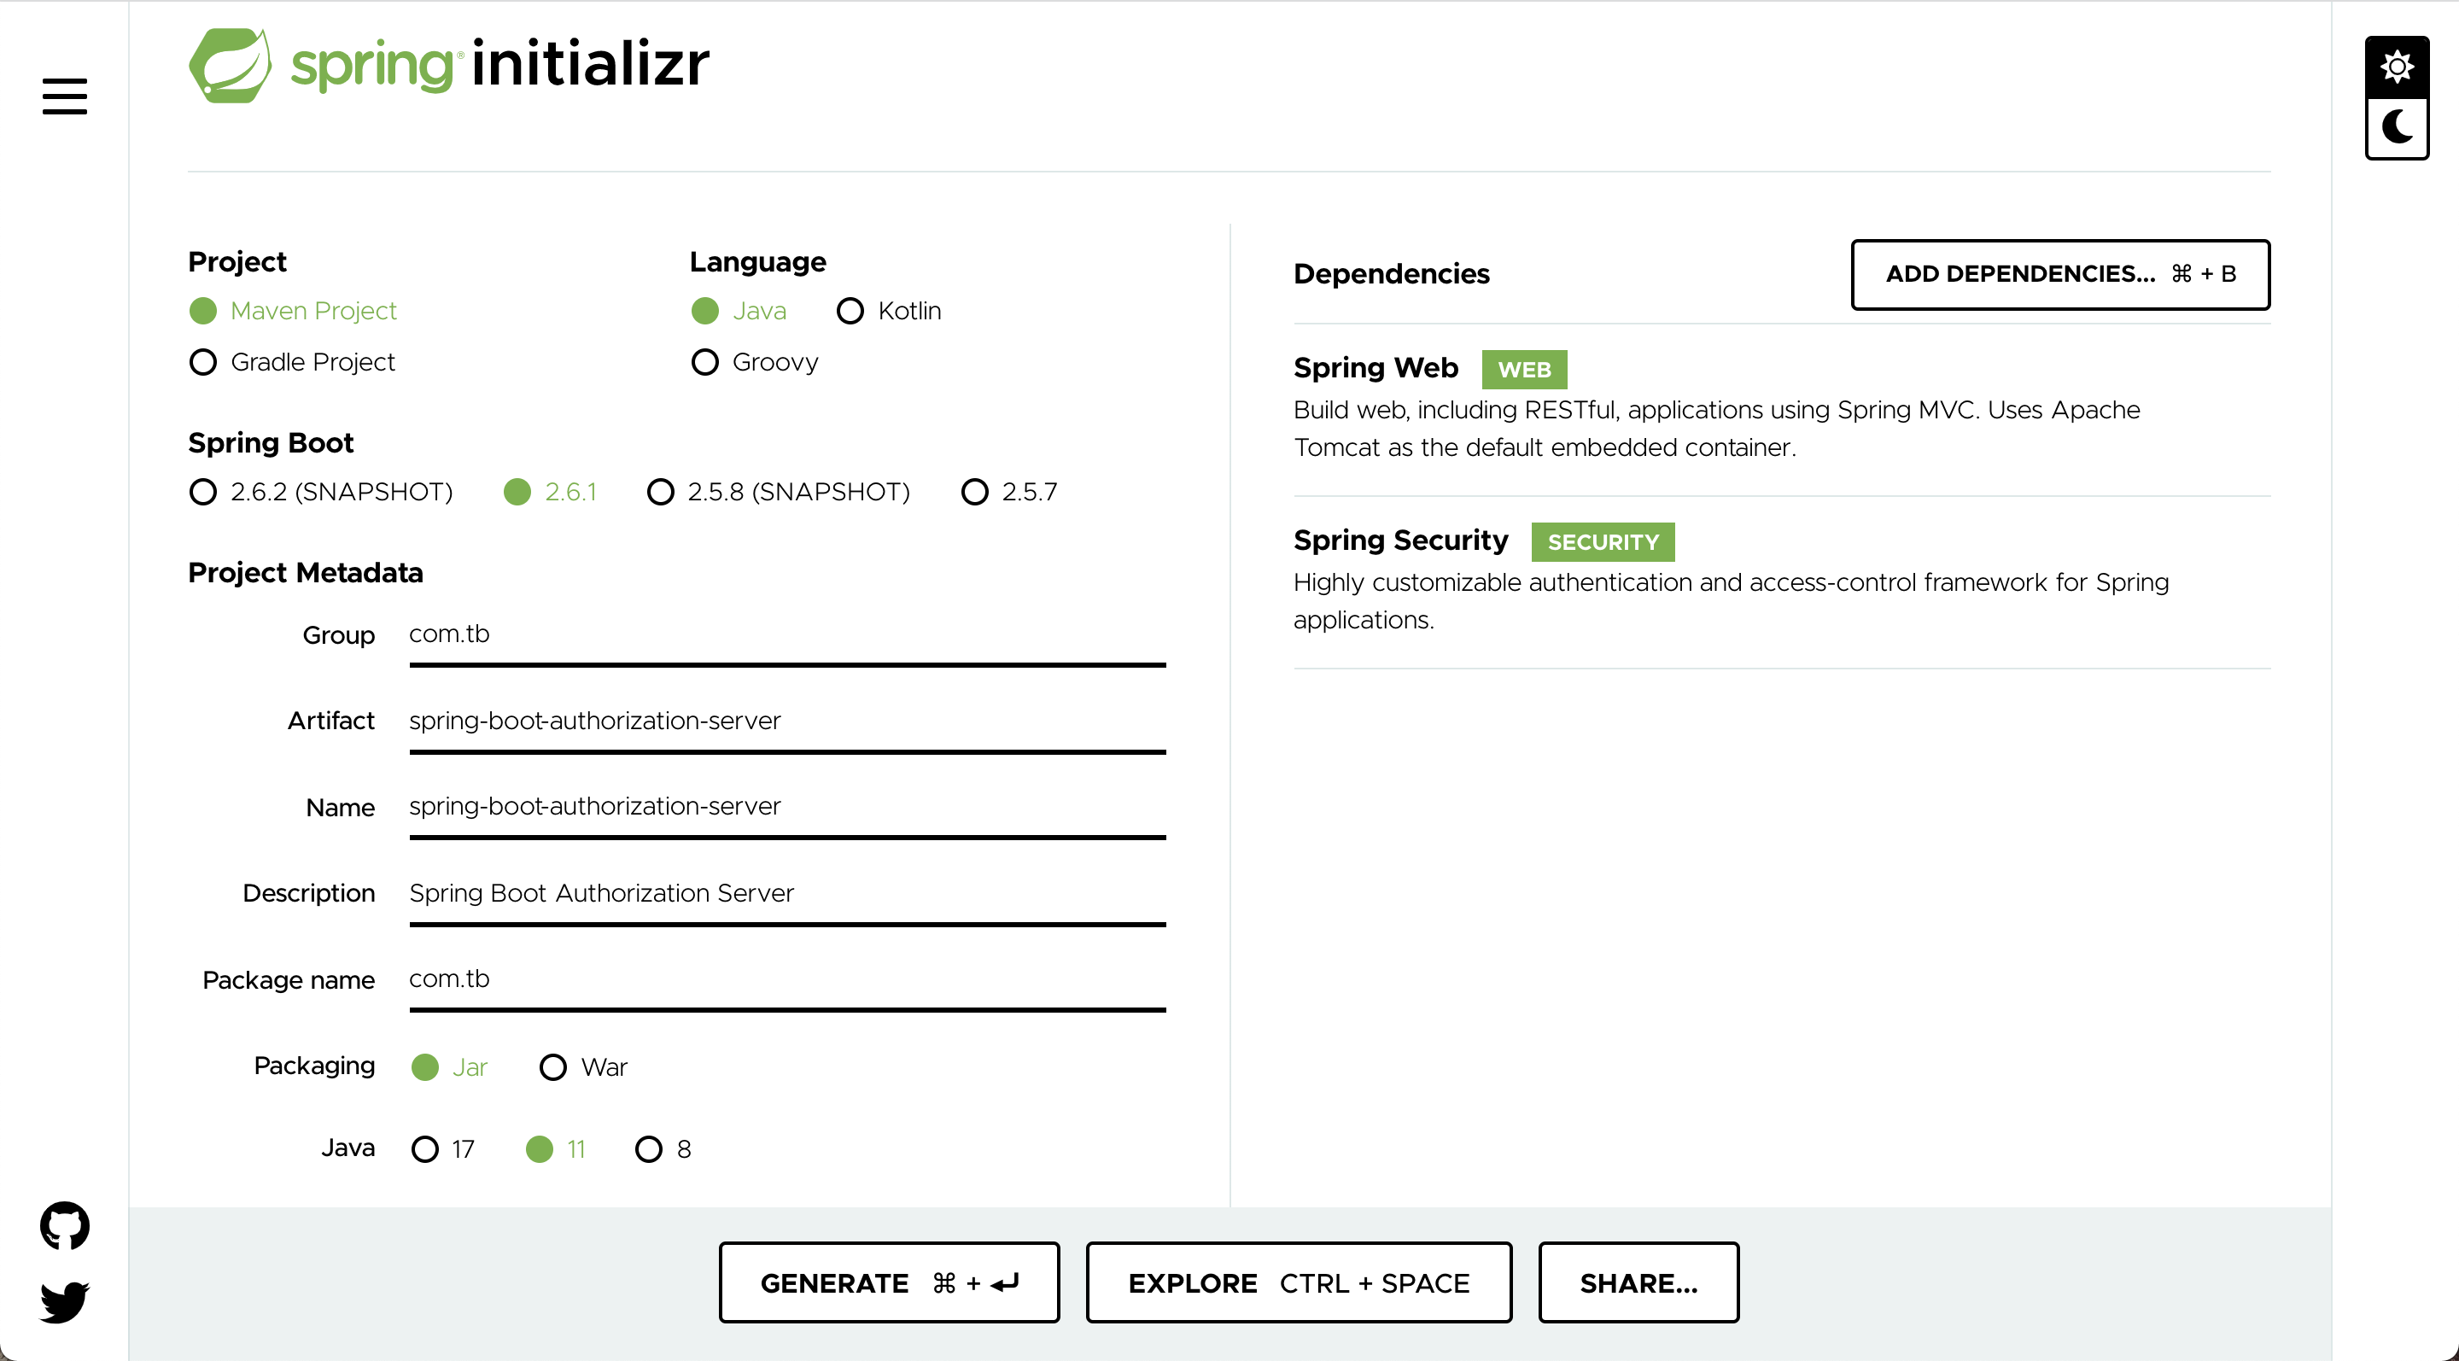Click the Spring leaf logo
2459x1361 pixels.
(x=230, y=65)
